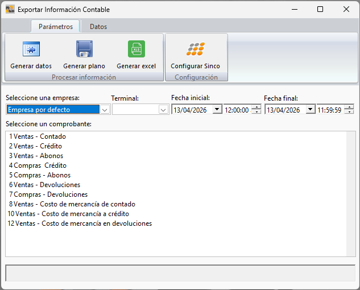Select 12 Ventas - Costo de mercancía en devoluciones

pyautogui.click(x=80, y=223)
